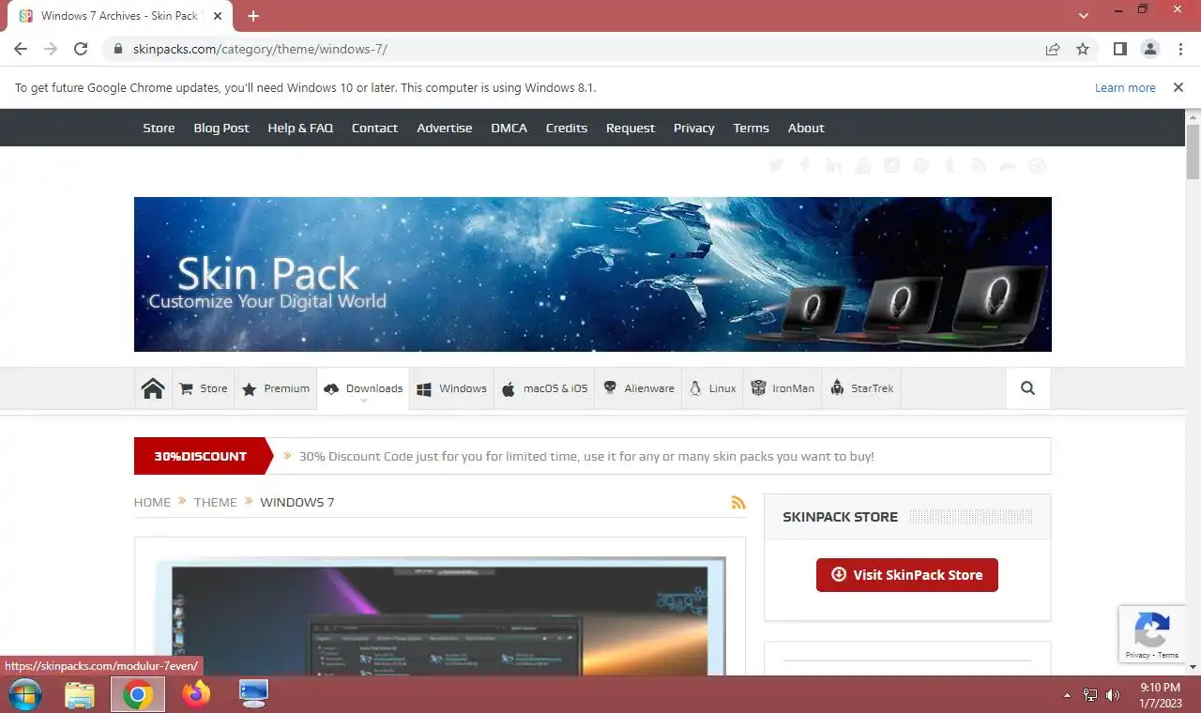This screenshot has width=1201, height=713.
Task: Open the Store cart menu item
Action: 204,388
